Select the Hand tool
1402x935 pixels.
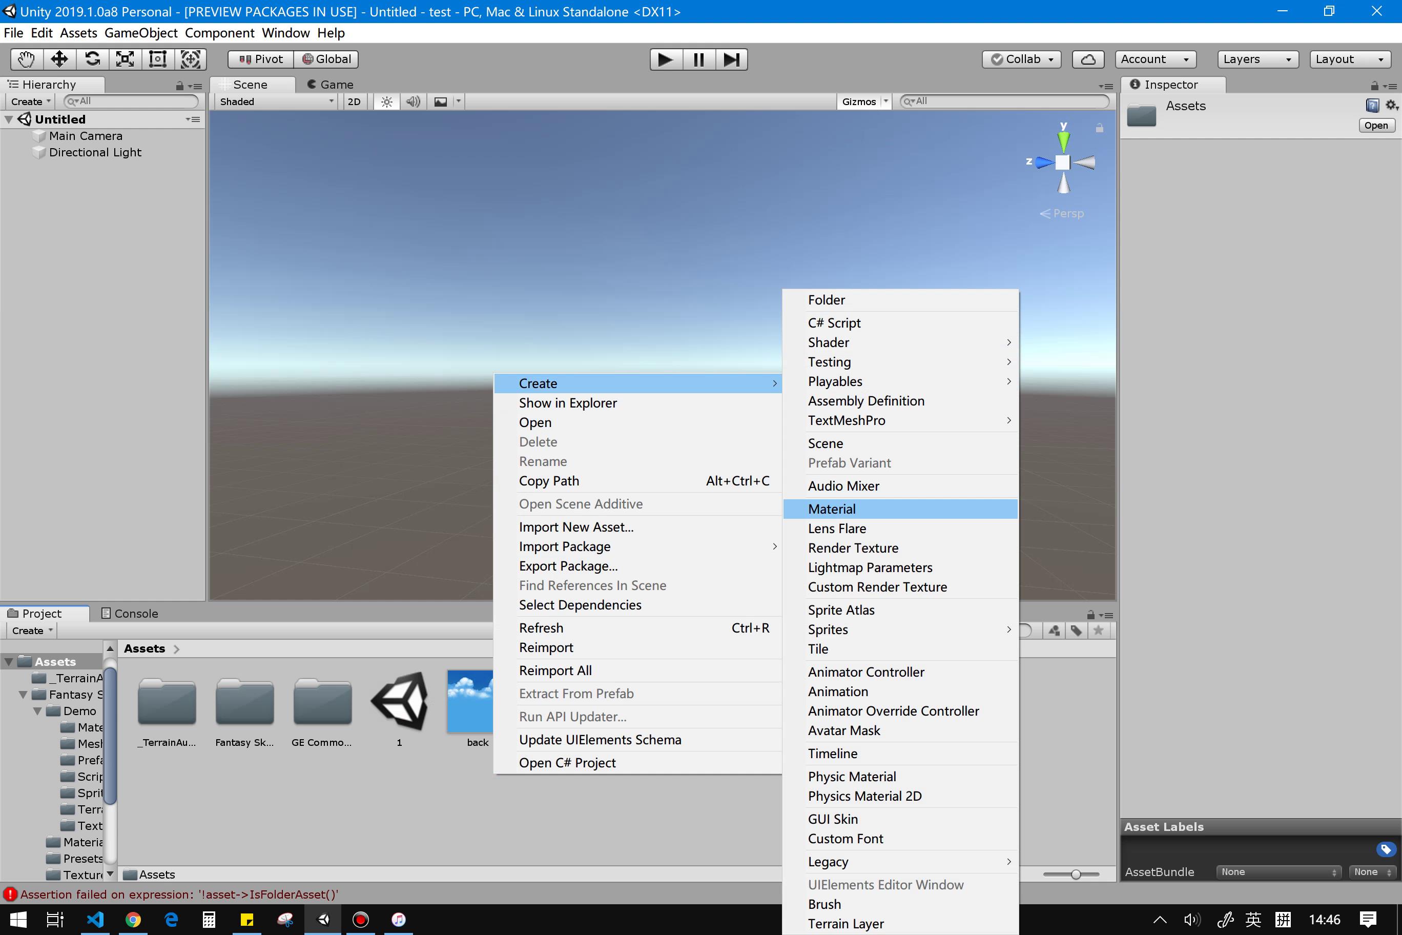[27, 59]
